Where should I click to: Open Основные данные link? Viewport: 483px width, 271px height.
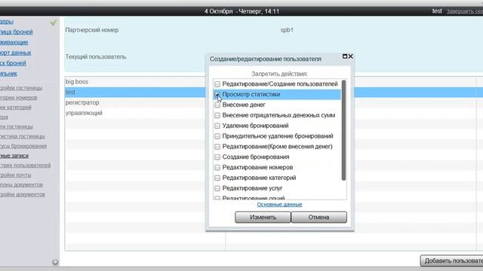[x=279, y=204]
